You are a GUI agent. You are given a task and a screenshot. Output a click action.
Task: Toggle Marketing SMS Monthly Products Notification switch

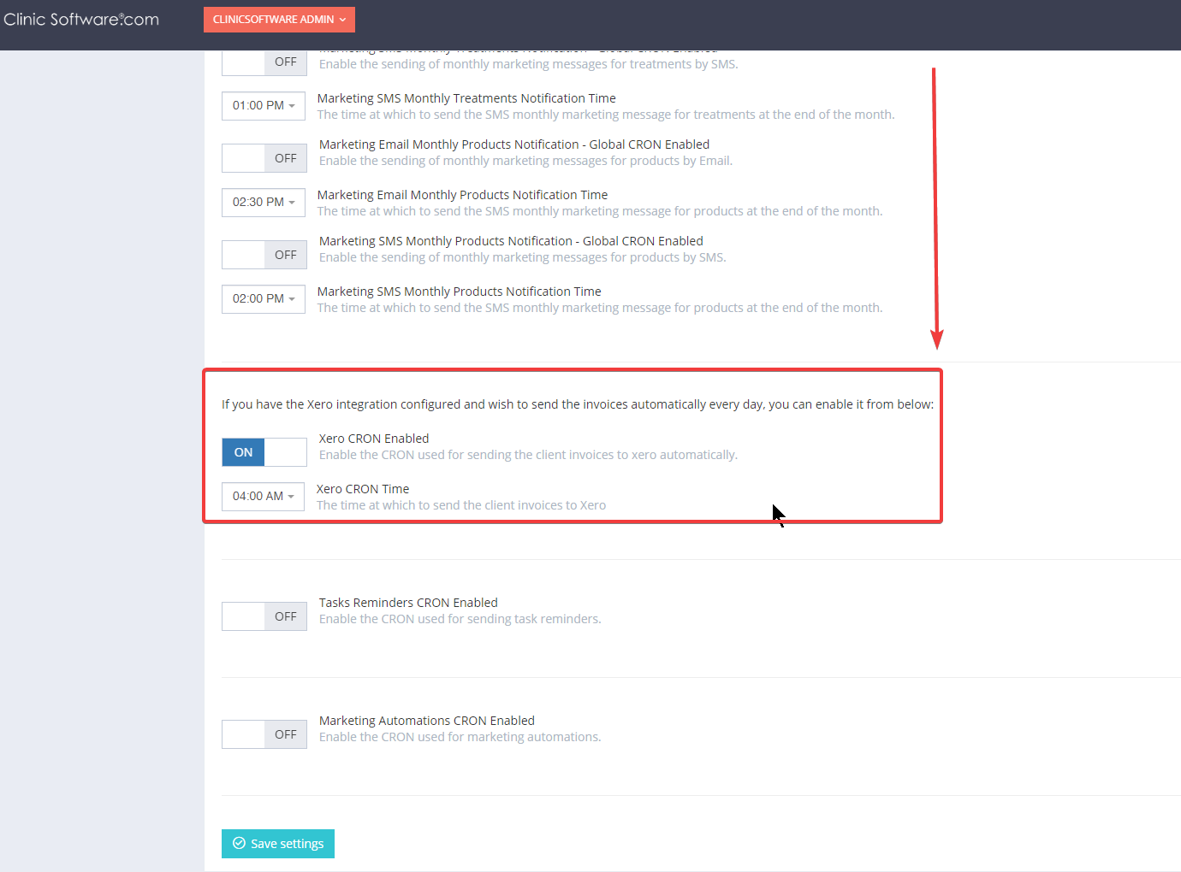tap(264, 255)
